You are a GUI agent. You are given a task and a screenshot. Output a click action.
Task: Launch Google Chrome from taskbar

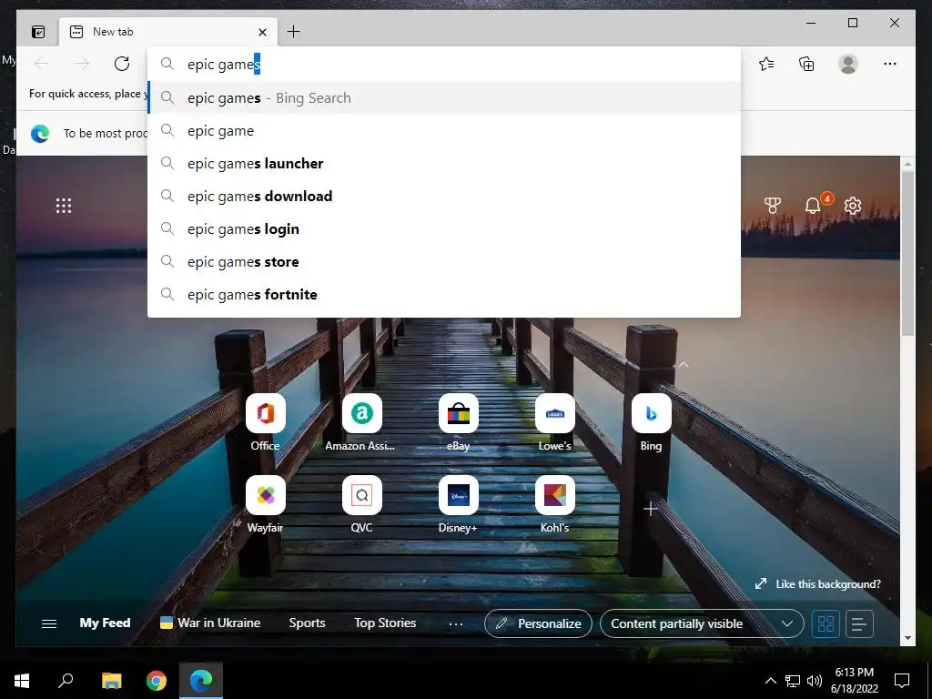(157, 681)
